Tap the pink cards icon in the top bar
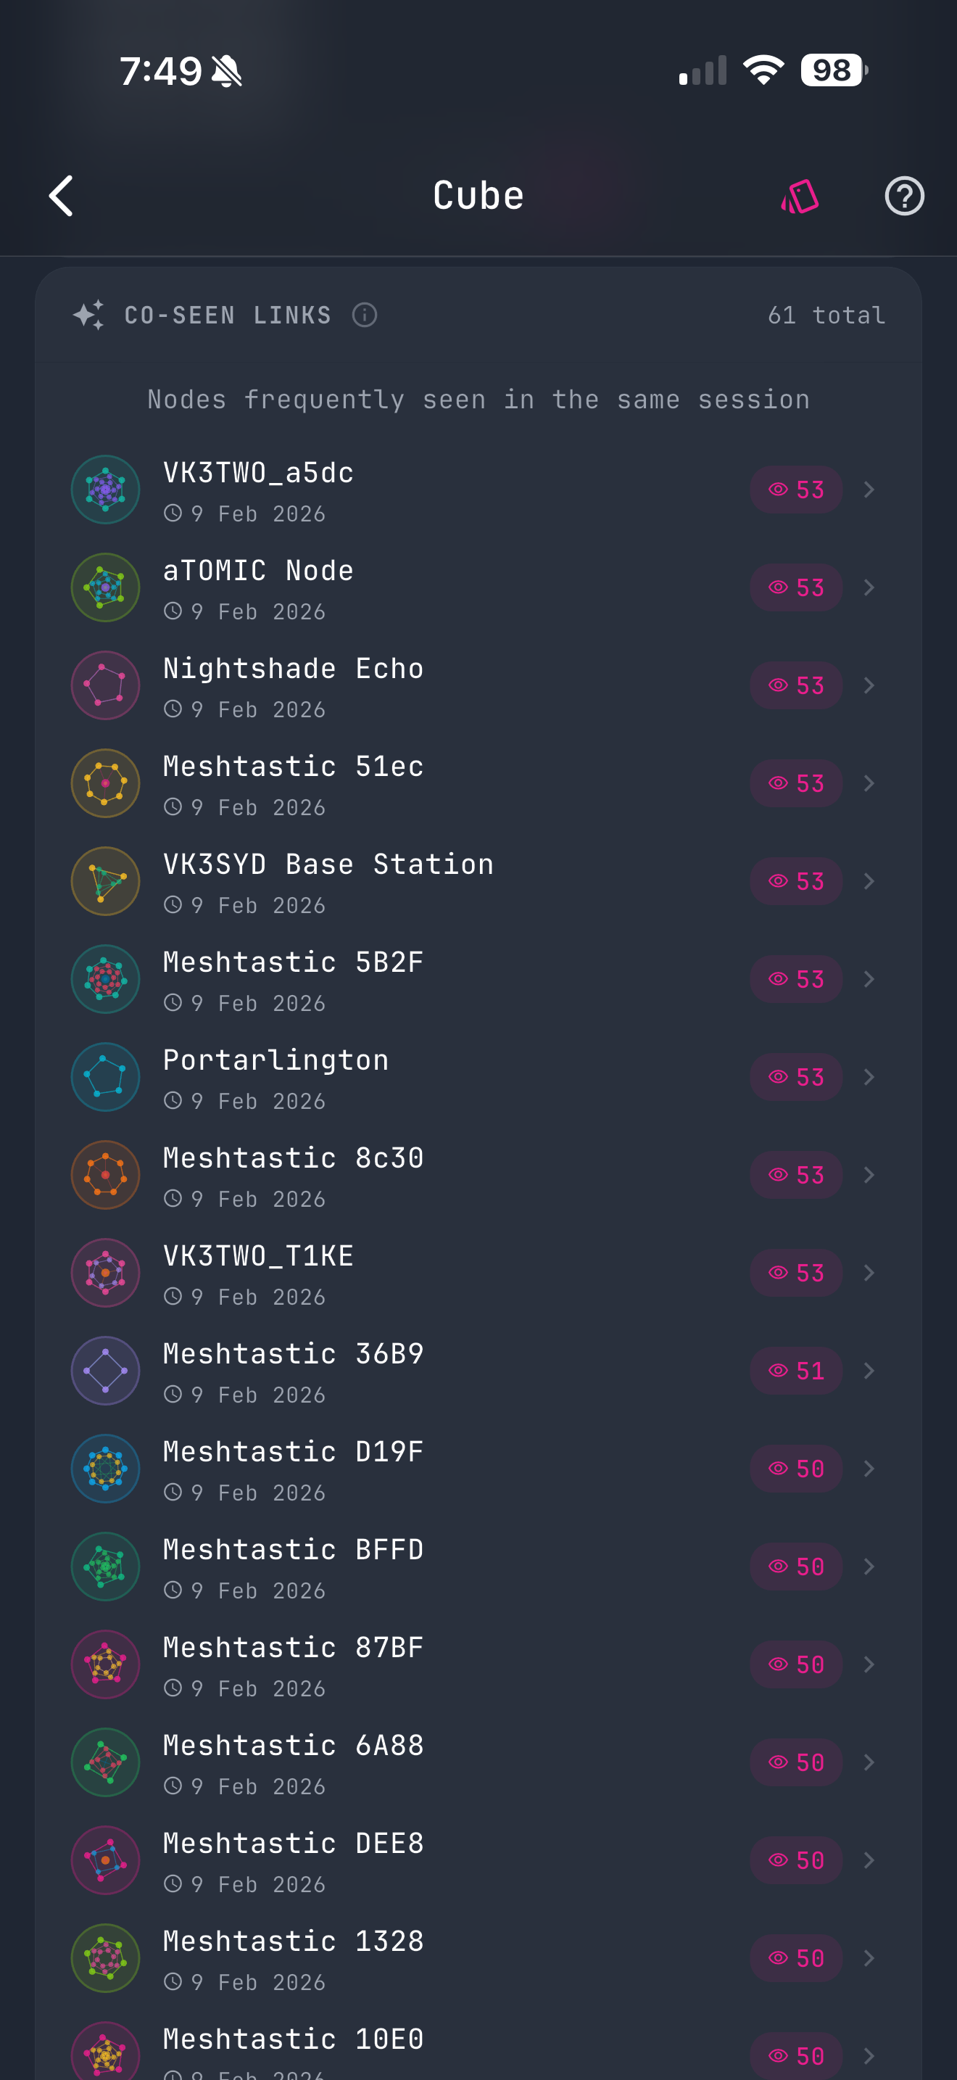The height and width of the screenshot is (2080, 957). (801, 194)
